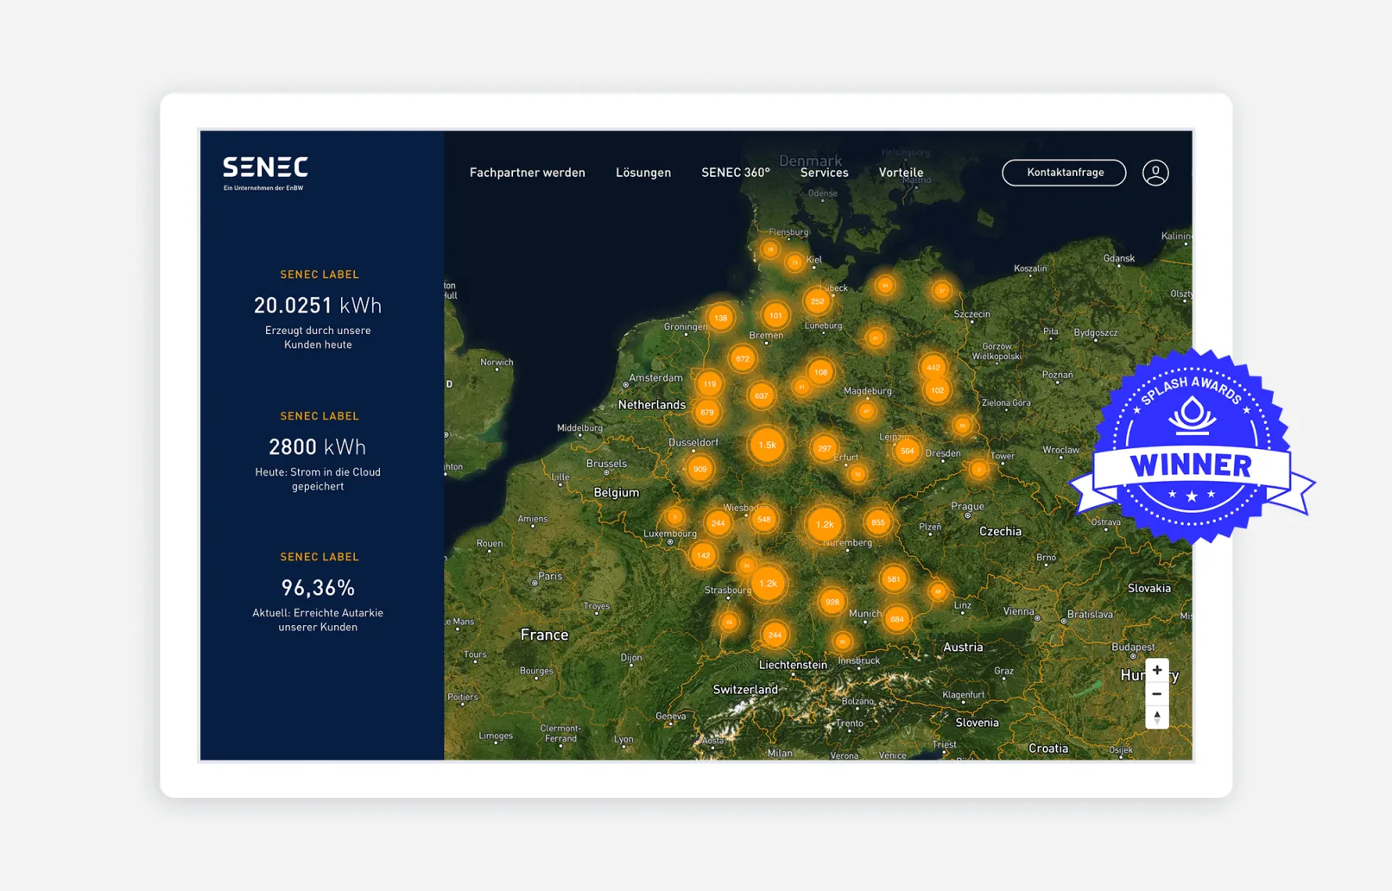Click the 442 map cluster marker
1392x891 pixels.
point(933,367)
